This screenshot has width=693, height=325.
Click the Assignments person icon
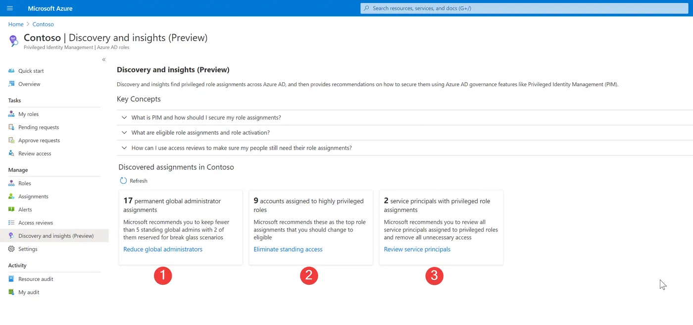11,196
